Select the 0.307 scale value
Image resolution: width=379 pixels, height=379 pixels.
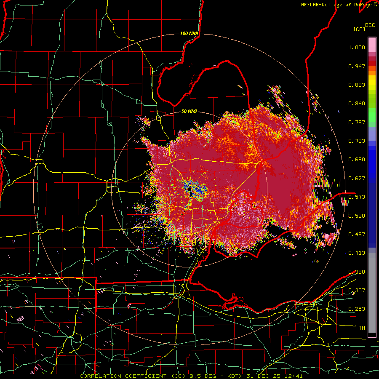(x=357, y=291)
